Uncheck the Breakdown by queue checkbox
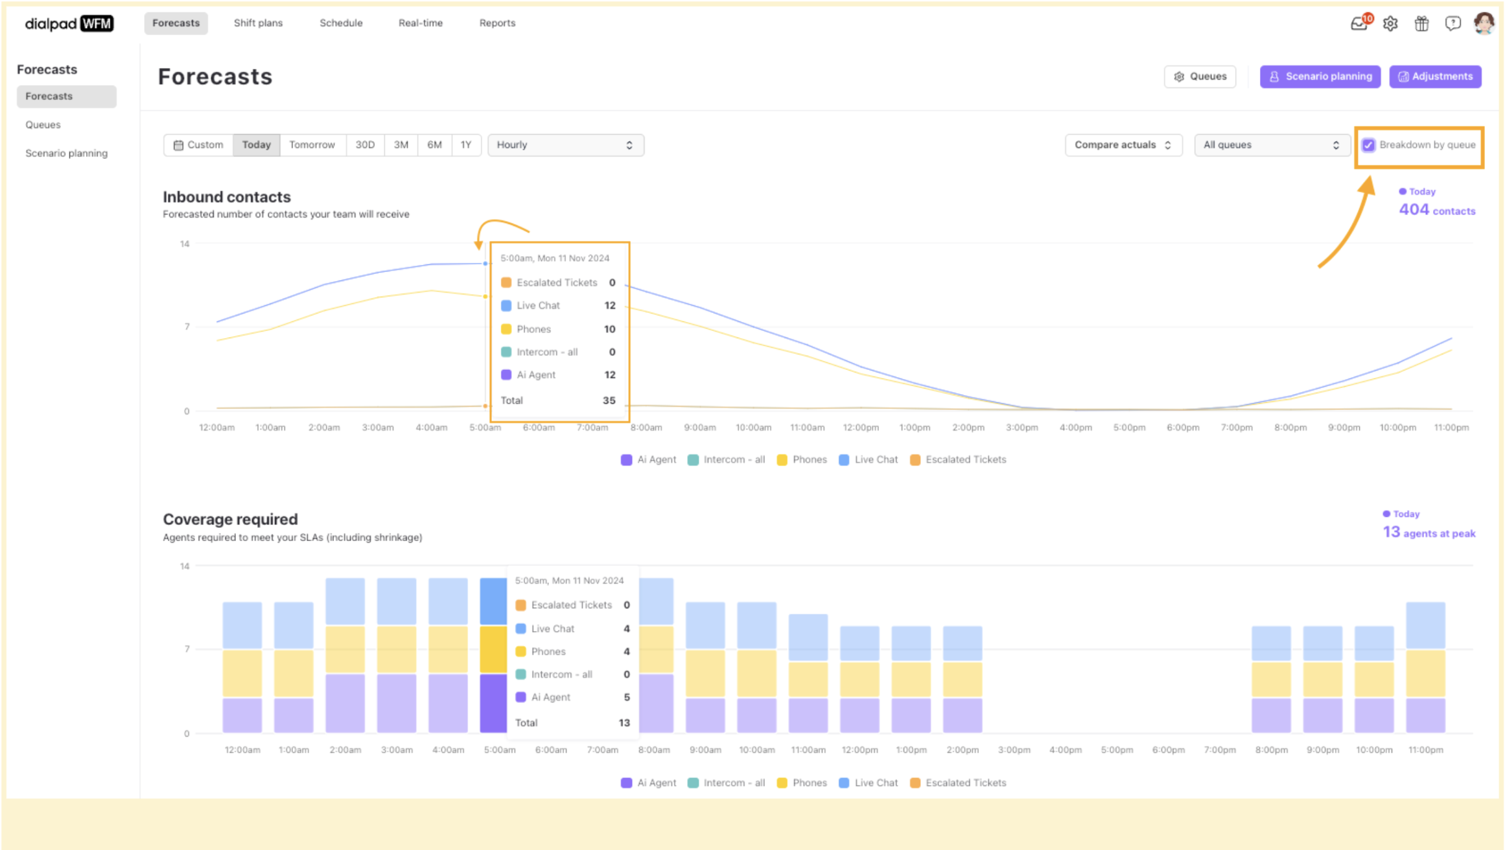Image resolution: width=1505 pixels, height=850 pixels. click(x=1369, y=145)
